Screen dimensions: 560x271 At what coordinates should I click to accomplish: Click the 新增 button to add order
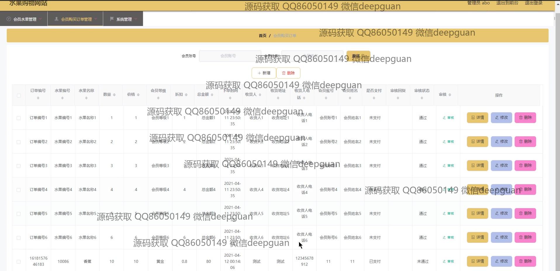pos(264,73)
